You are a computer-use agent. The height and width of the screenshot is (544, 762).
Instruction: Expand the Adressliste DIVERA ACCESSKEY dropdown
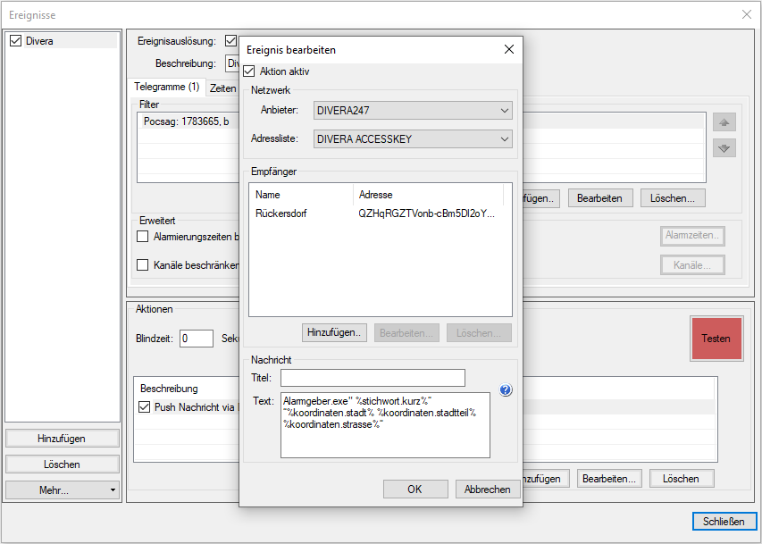pyautogui.click(x=413, y=139)
